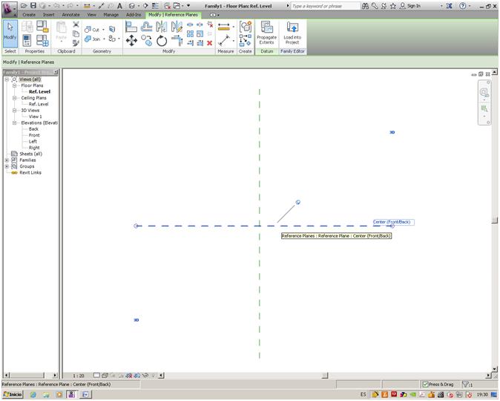The width and height of the screenshot is (500, 401).
Task: Click the Windows Inicio start button
Action: (x=13, y=394)
